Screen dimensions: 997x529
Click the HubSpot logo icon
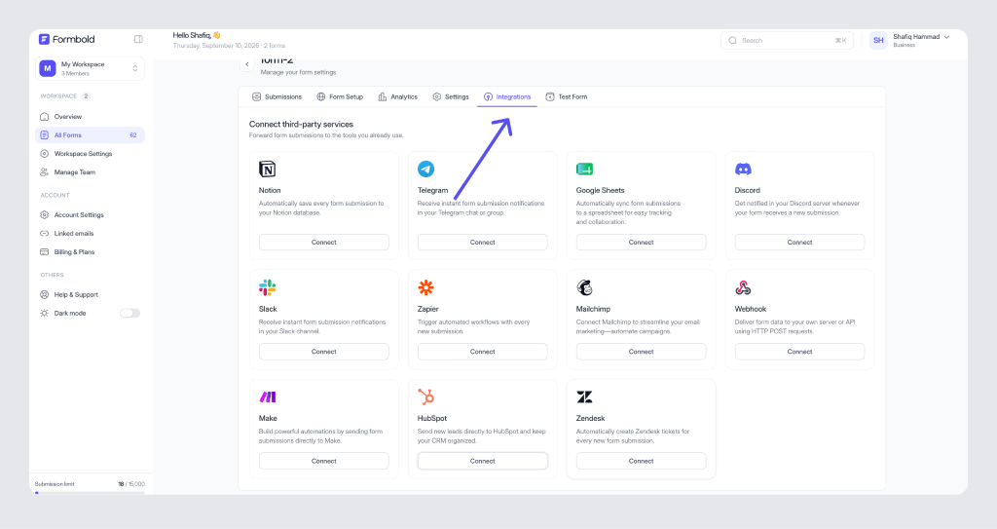[x=426, y=397]
